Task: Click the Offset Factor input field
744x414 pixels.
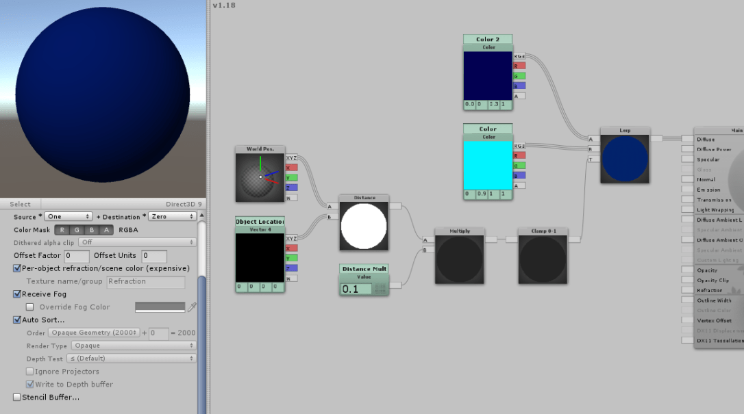Action: [77, 256]
